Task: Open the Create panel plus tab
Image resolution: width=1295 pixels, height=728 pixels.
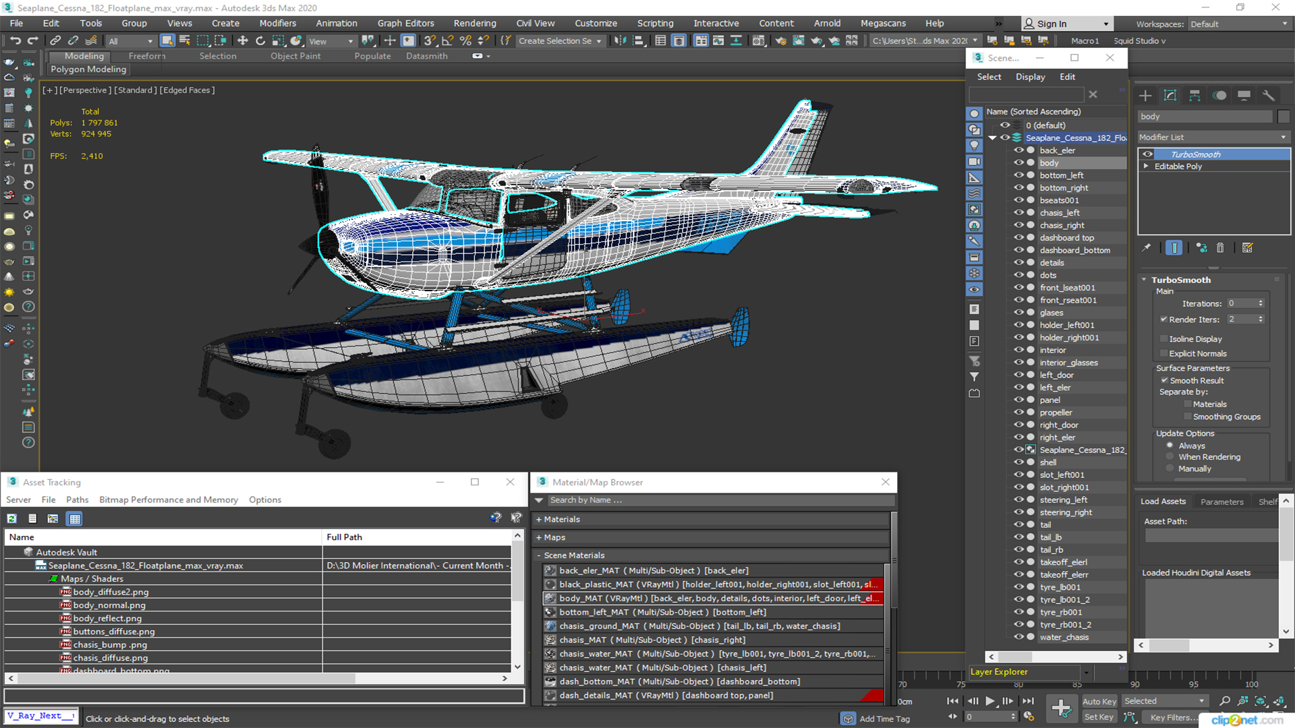Action: point(1145,96)
